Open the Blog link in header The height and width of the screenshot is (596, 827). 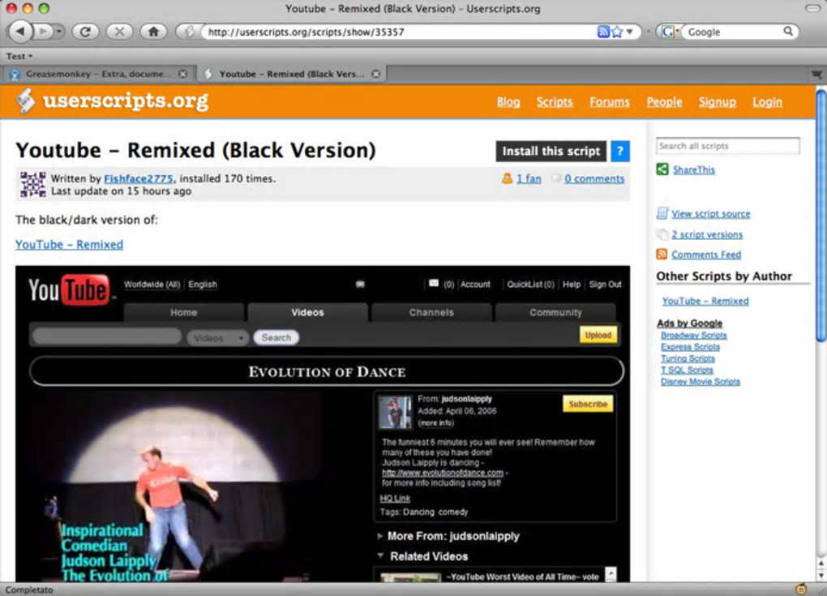(x=508, y=102)
